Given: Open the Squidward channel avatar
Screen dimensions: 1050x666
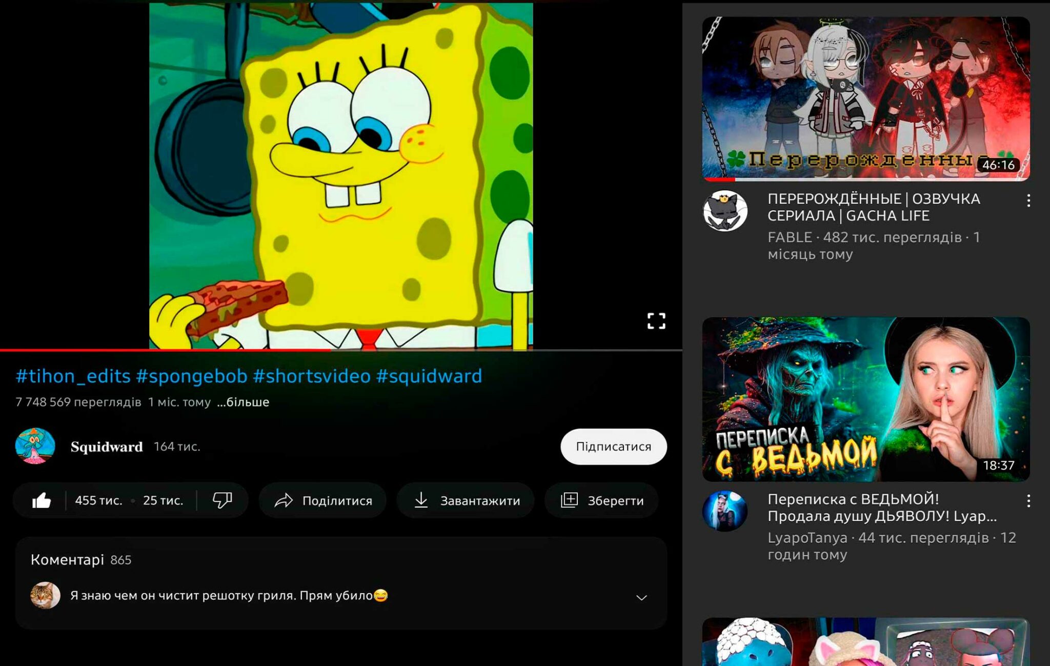Looking at the screenshot, I should click(x=35, y=446).
